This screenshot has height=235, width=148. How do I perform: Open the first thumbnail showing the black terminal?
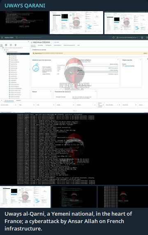coord(24,23)
